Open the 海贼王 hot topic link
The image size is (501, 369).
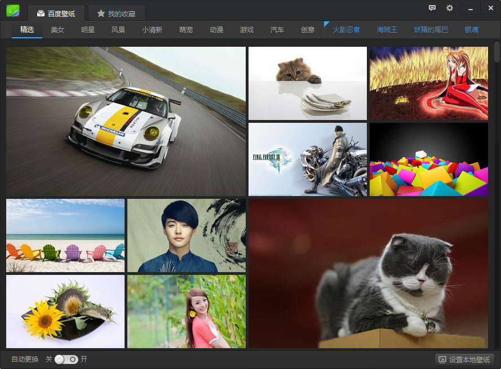point(387,30)
